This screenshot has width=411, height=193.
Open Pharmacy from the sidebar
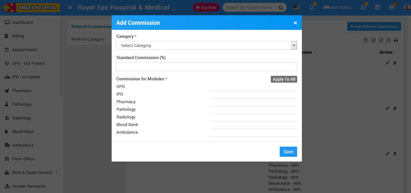tap(22, 90)
